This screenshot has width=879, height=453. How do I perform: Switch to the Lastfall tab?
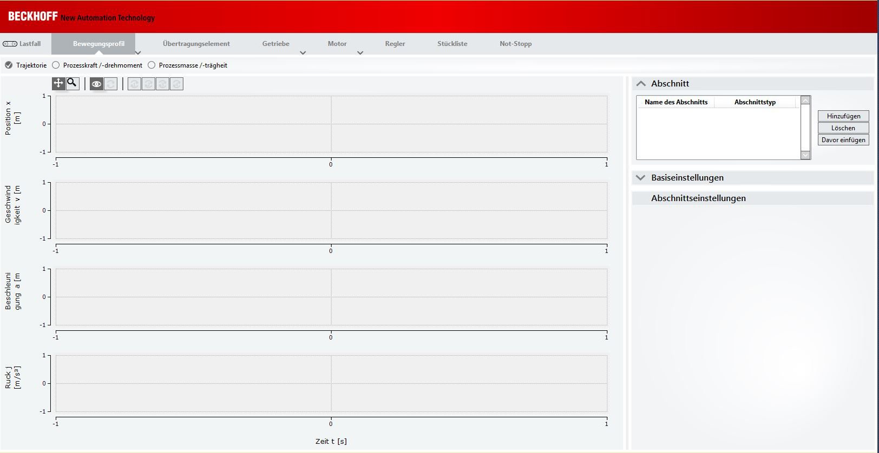point(30,44)
